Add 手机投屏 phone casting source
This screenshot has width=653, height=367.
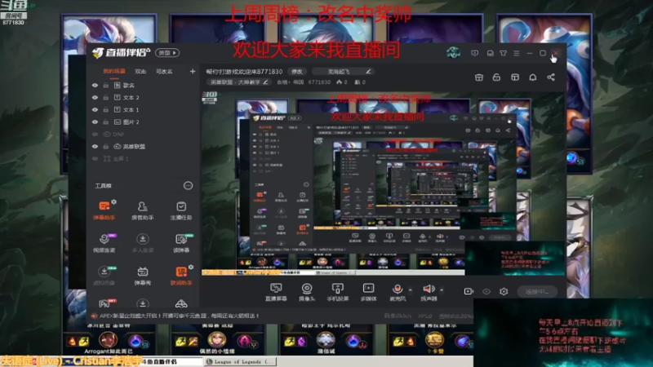(x=337, y=292)
